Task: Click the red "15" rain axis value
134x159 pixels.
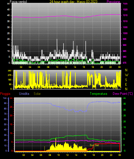Action: tap(11, 124)
